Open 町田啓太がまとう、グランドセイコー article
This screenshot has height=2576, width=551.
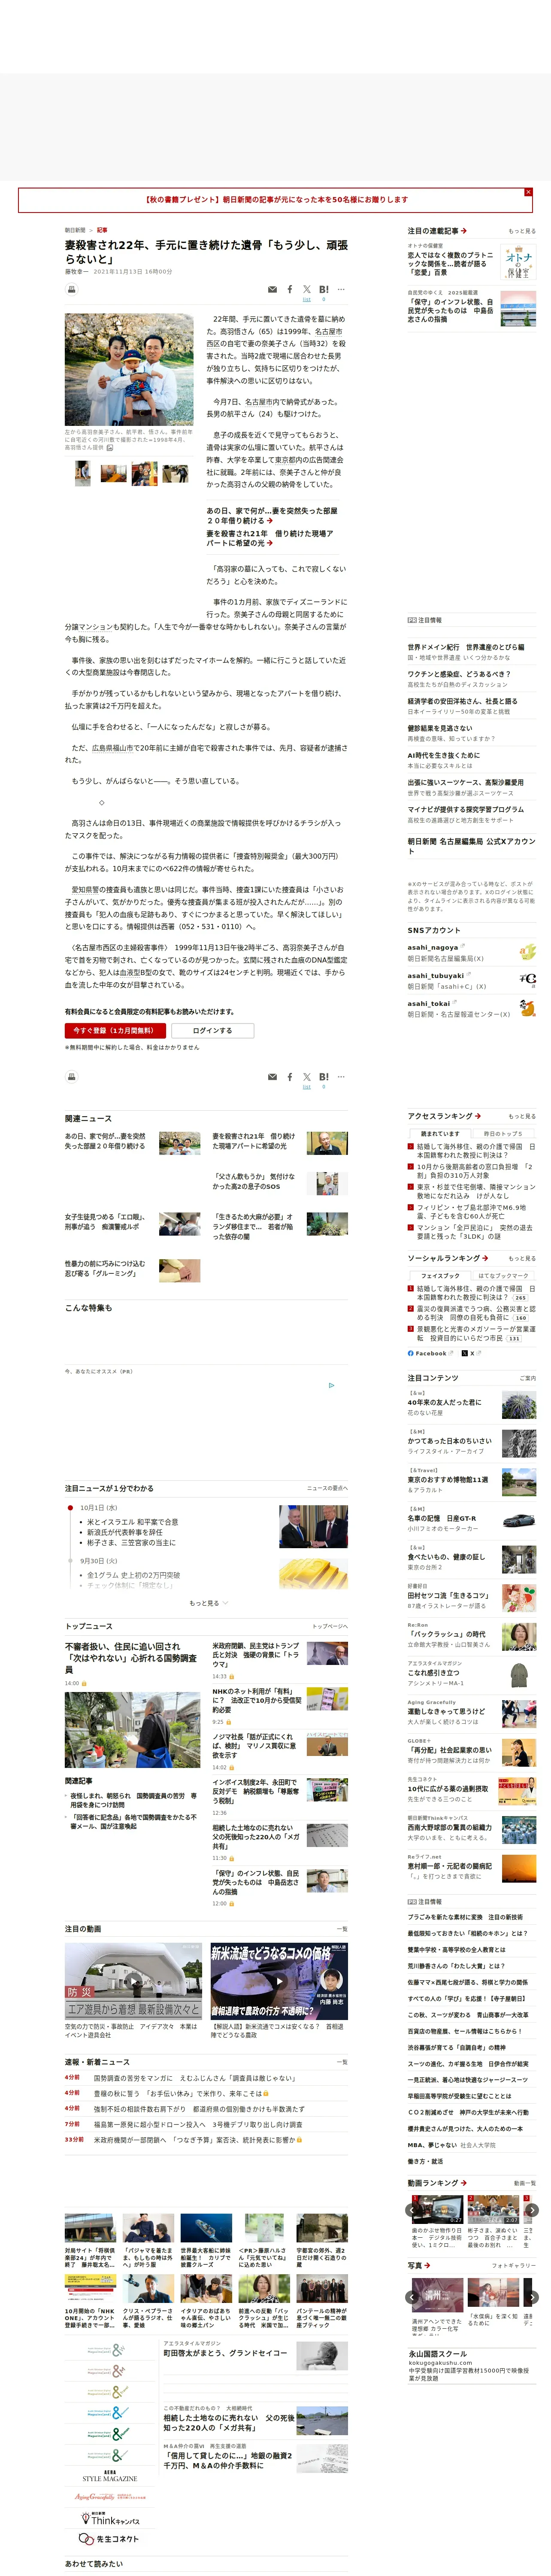[225, 2353]
